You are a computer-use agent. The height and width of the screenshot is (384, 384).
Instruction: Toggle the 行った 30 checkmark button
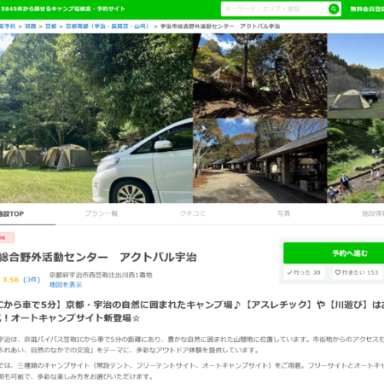point(304,272)
